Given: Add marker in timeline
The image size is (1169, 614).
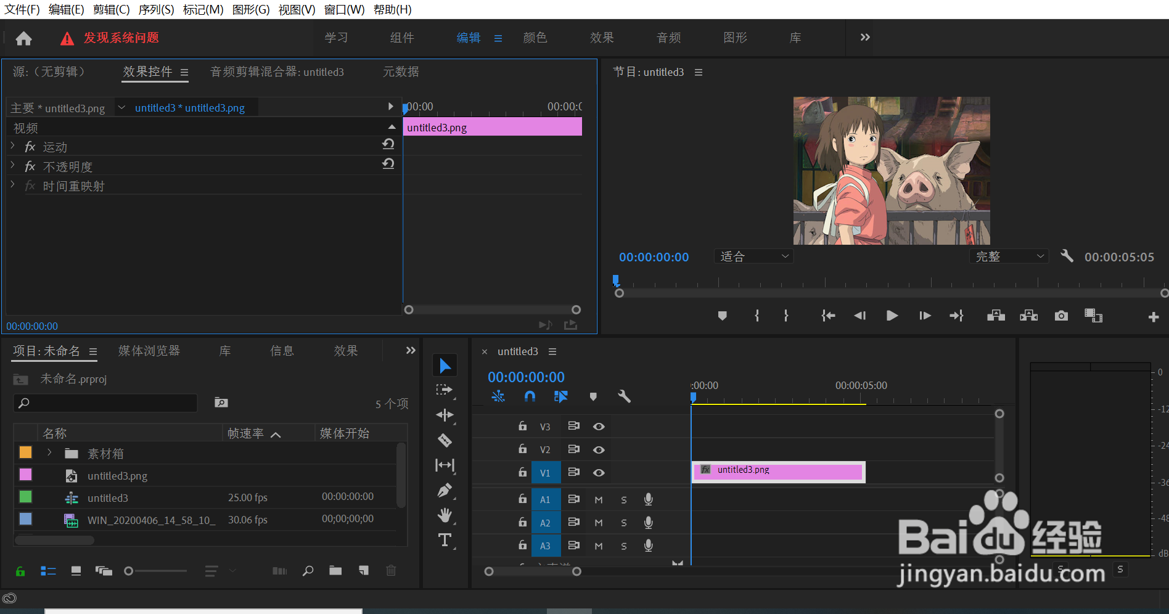Looking at the screenshot, I should (x=593, y=396).
